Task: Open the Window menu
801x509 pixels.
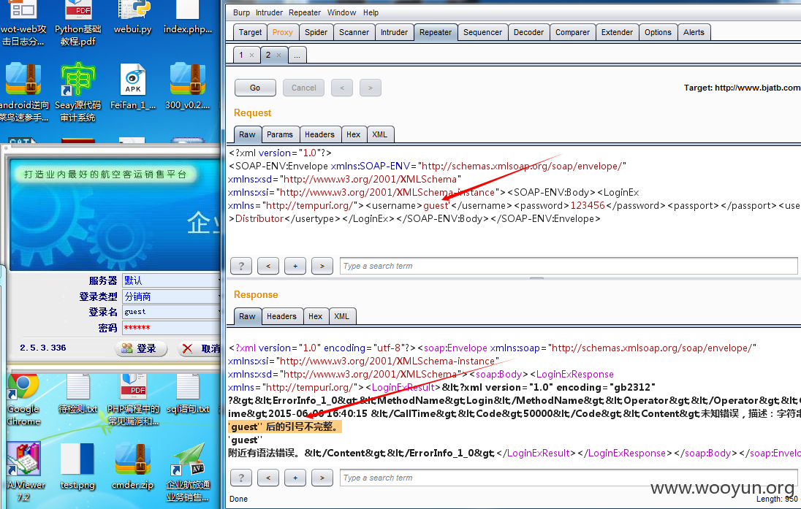Action: click(x=342, y=12)
